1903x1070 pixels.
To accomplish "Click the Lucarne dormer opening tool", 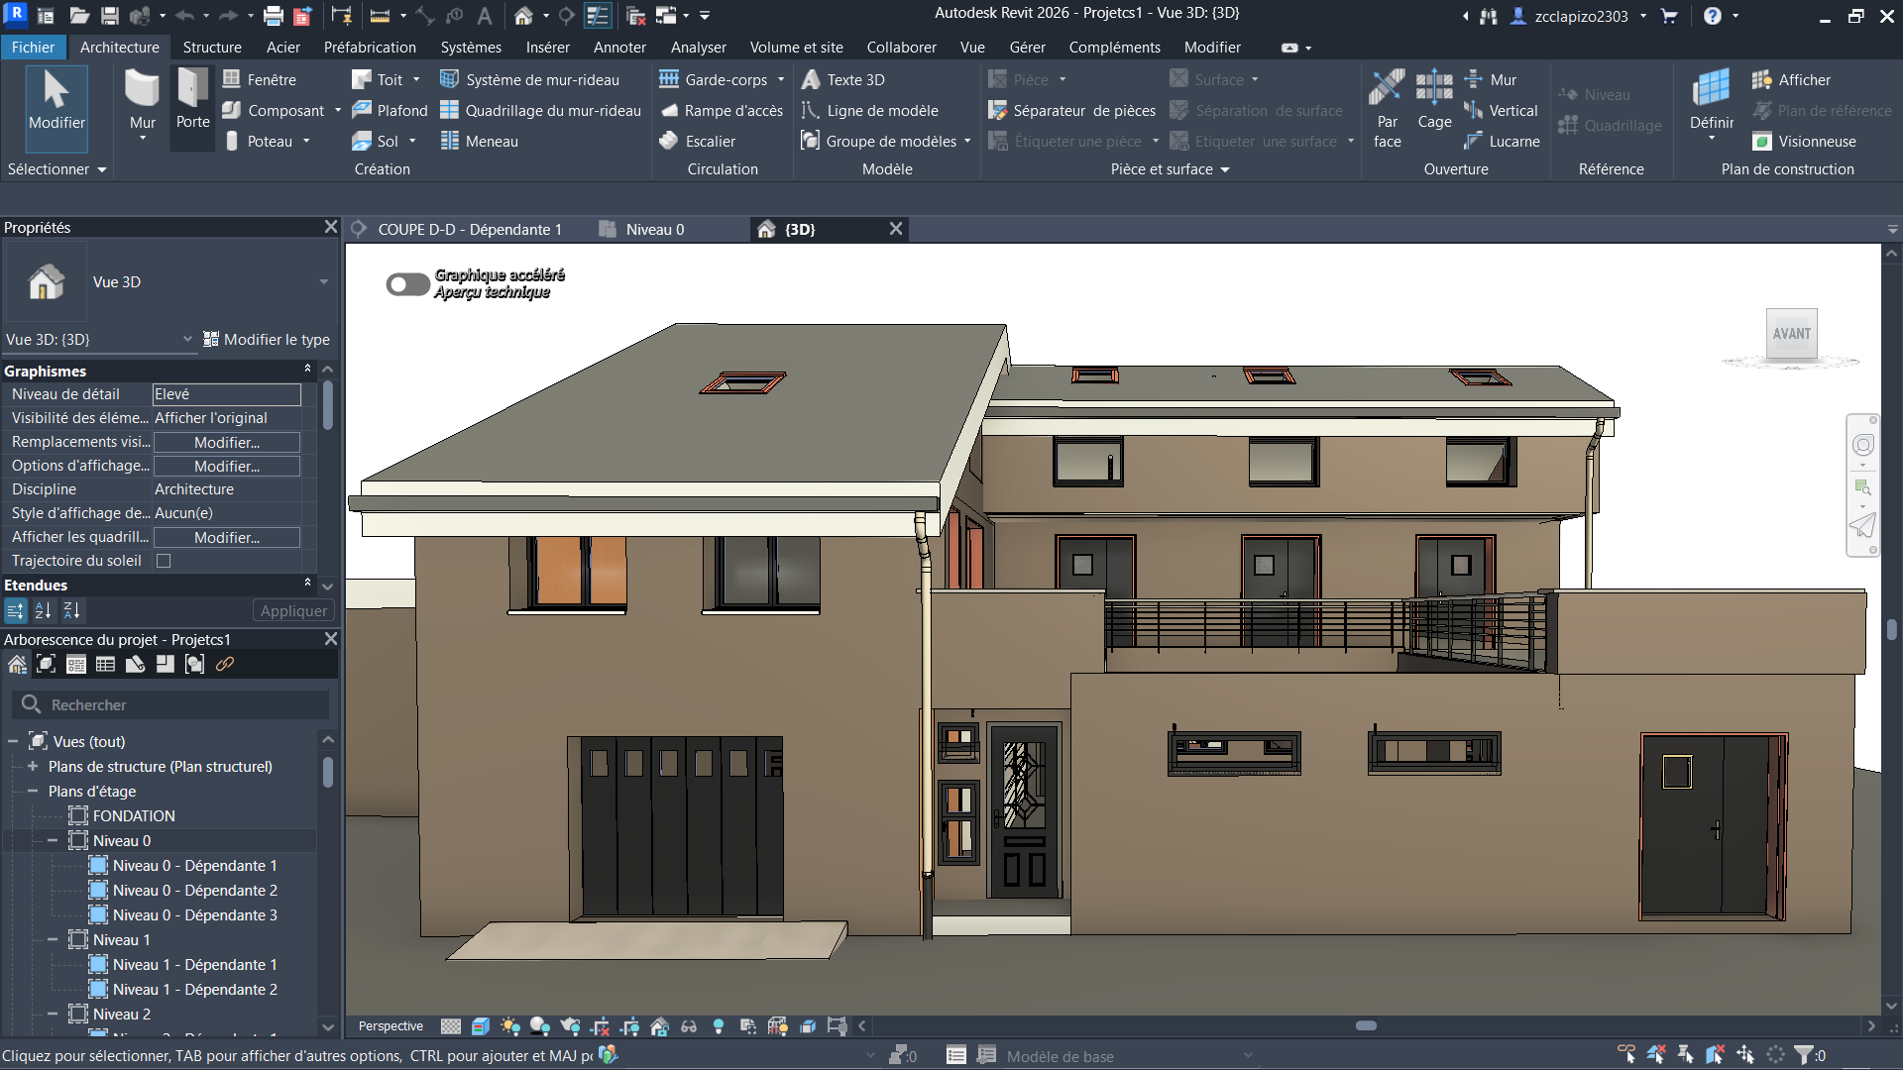I will [x=1503, y=142].
